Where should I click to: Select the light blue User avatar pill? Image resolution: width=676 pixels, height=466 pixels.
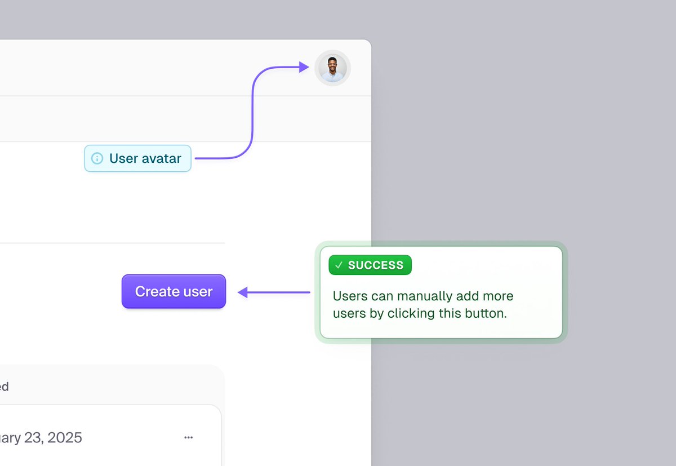click(x=137, y=158)
